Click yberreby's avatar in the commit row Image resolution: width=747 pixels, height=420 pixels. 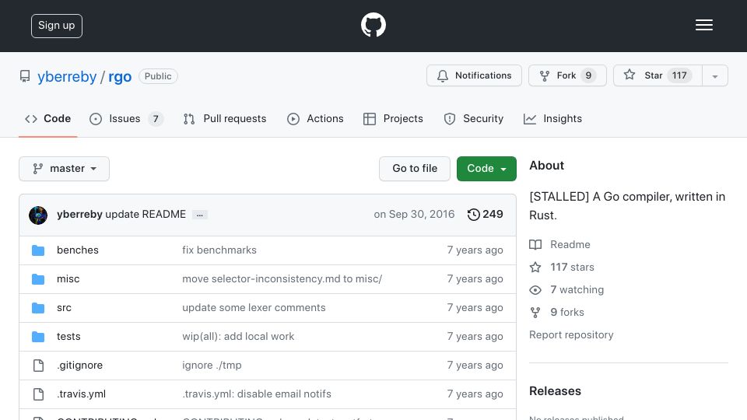[38, 215]
